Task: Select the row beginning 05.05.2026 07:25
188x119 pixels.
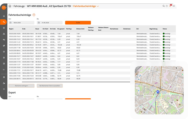Action: [x=92, y=45]
